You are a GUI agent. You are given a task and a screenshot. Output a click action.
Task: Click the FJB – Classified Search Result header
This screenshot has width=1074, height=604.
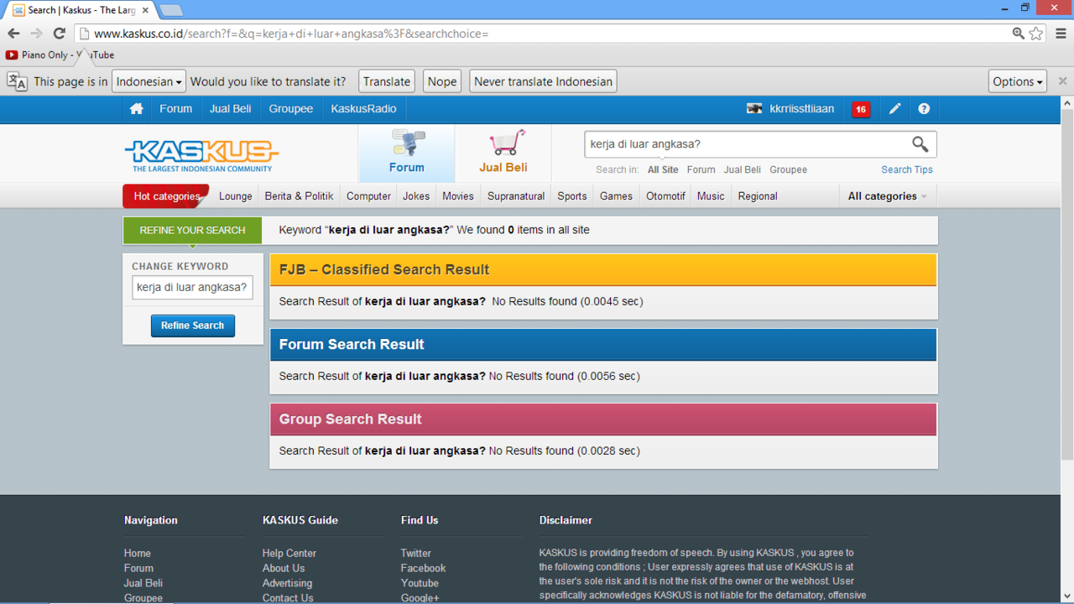[x=603, y=270]
